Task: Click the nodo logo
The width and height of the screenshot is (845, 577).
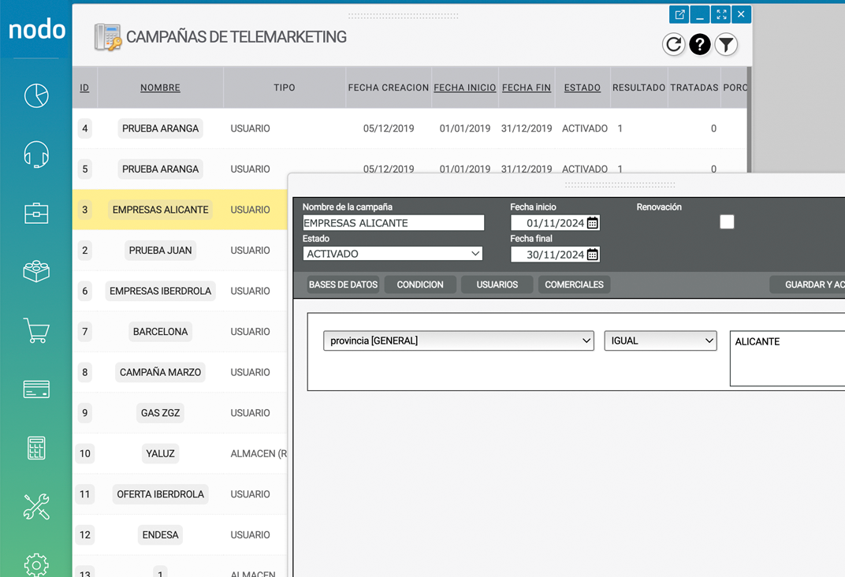Action: click(x=36, y=29)
